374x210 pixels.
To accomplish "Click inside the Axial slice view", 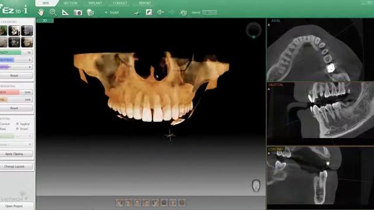I will point(320,50).
